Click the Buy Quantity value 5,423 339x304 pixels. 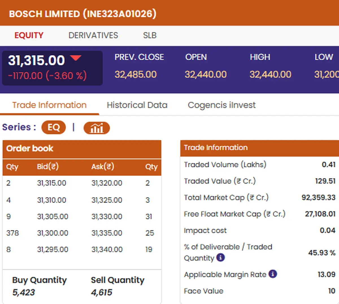coord(23,292)
